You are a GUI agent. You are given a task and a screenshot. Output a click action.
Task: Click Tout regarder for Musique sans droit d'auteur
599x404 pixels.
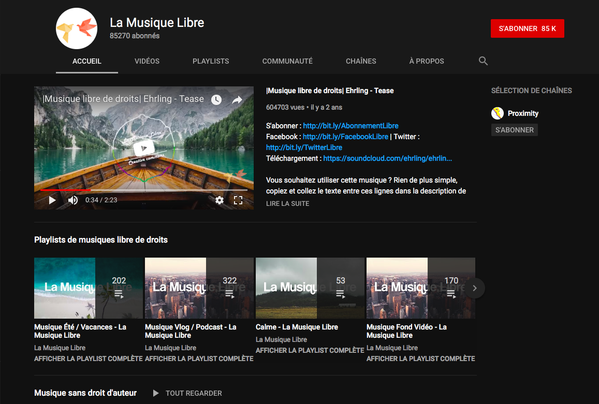point(194,393)
